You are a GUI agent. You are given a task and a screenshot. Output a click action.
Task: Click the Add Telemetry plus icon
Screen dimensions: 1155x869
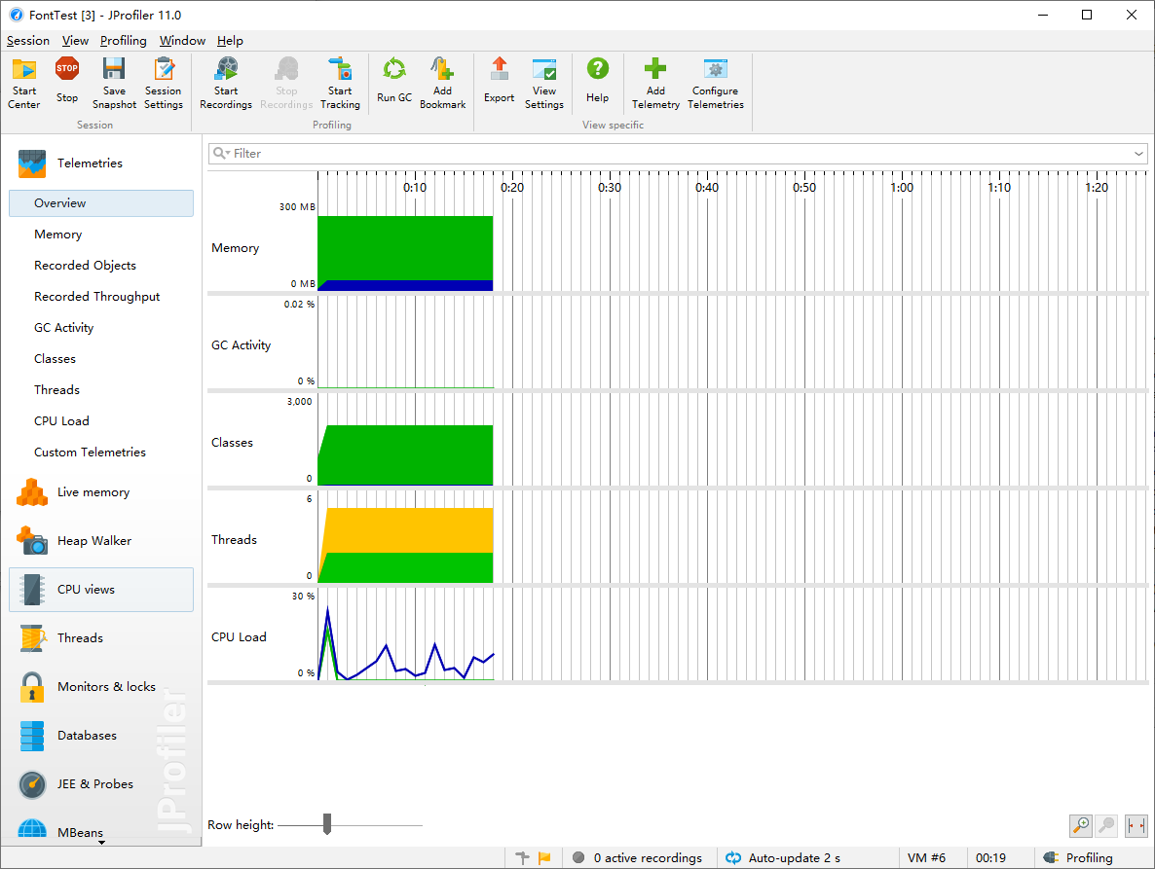(654, 69)
